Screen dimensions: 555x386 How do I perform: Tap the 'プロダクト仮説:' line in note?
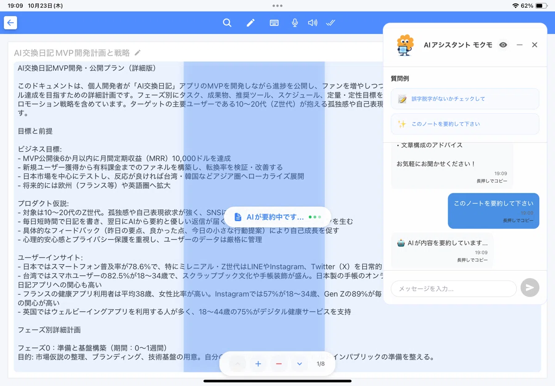pos(43,204)
